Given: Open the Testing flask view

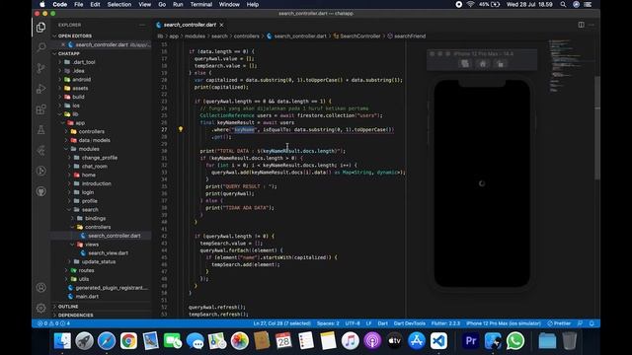Looking at the screenshot, I should 40,129.
